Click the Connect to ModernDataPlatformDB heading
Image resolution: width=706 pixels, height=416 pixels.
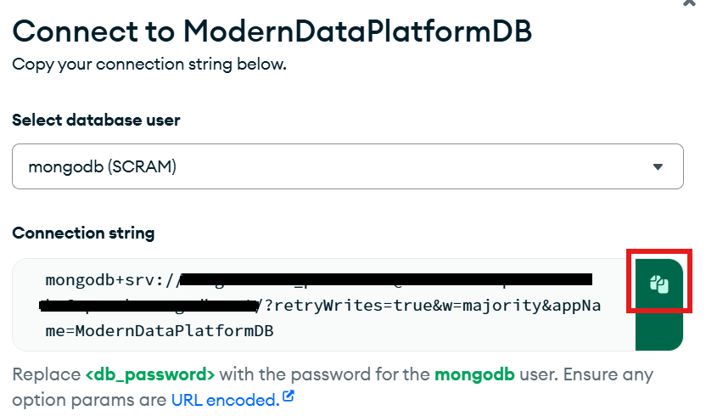coord(272,31)
